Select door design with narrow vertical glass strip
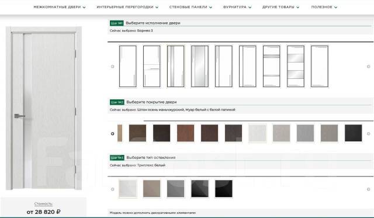This screenshot has width=374, height=218. [176, 66]
